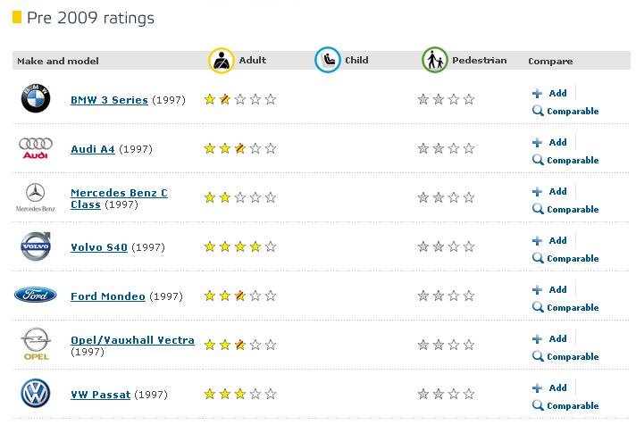Click plus icon to add BMW 3 Series
The height and width of the screenshot is (425, 636).
click(537, 93)
